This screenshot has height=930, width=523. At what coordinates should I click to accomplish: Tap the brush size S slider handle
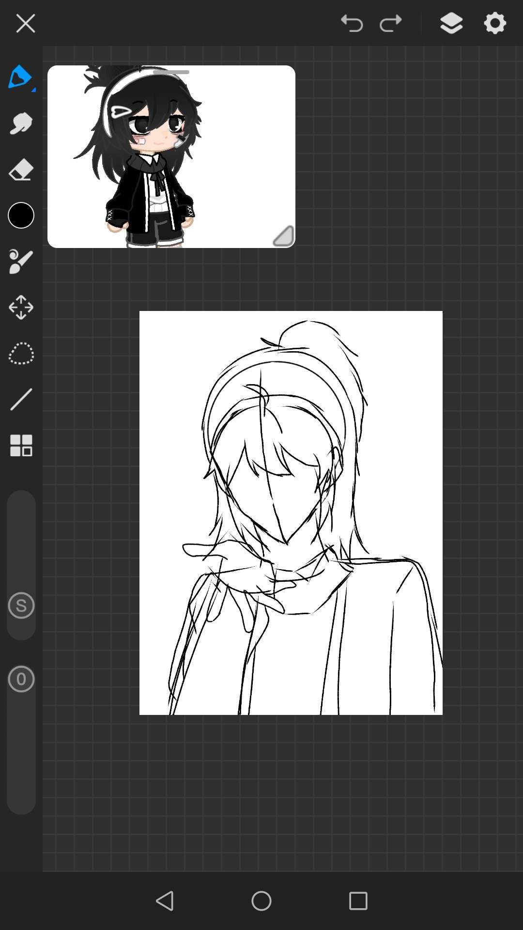[x=21, y=605]
